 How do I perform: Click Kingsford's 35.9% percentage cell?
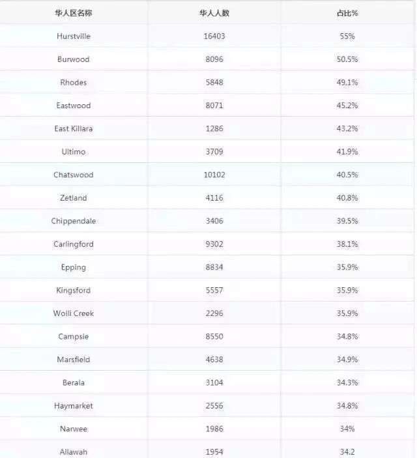(x=347, y=291)
